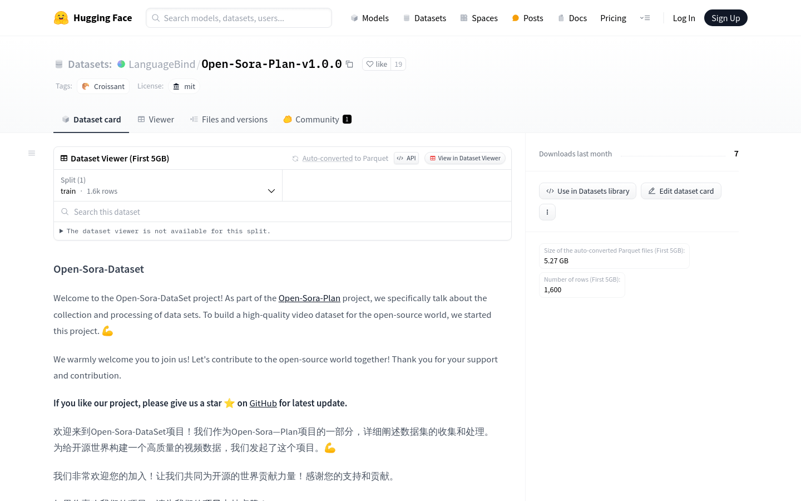
Task: Like the dataset with the heart button
Action: tap(377, 64)
